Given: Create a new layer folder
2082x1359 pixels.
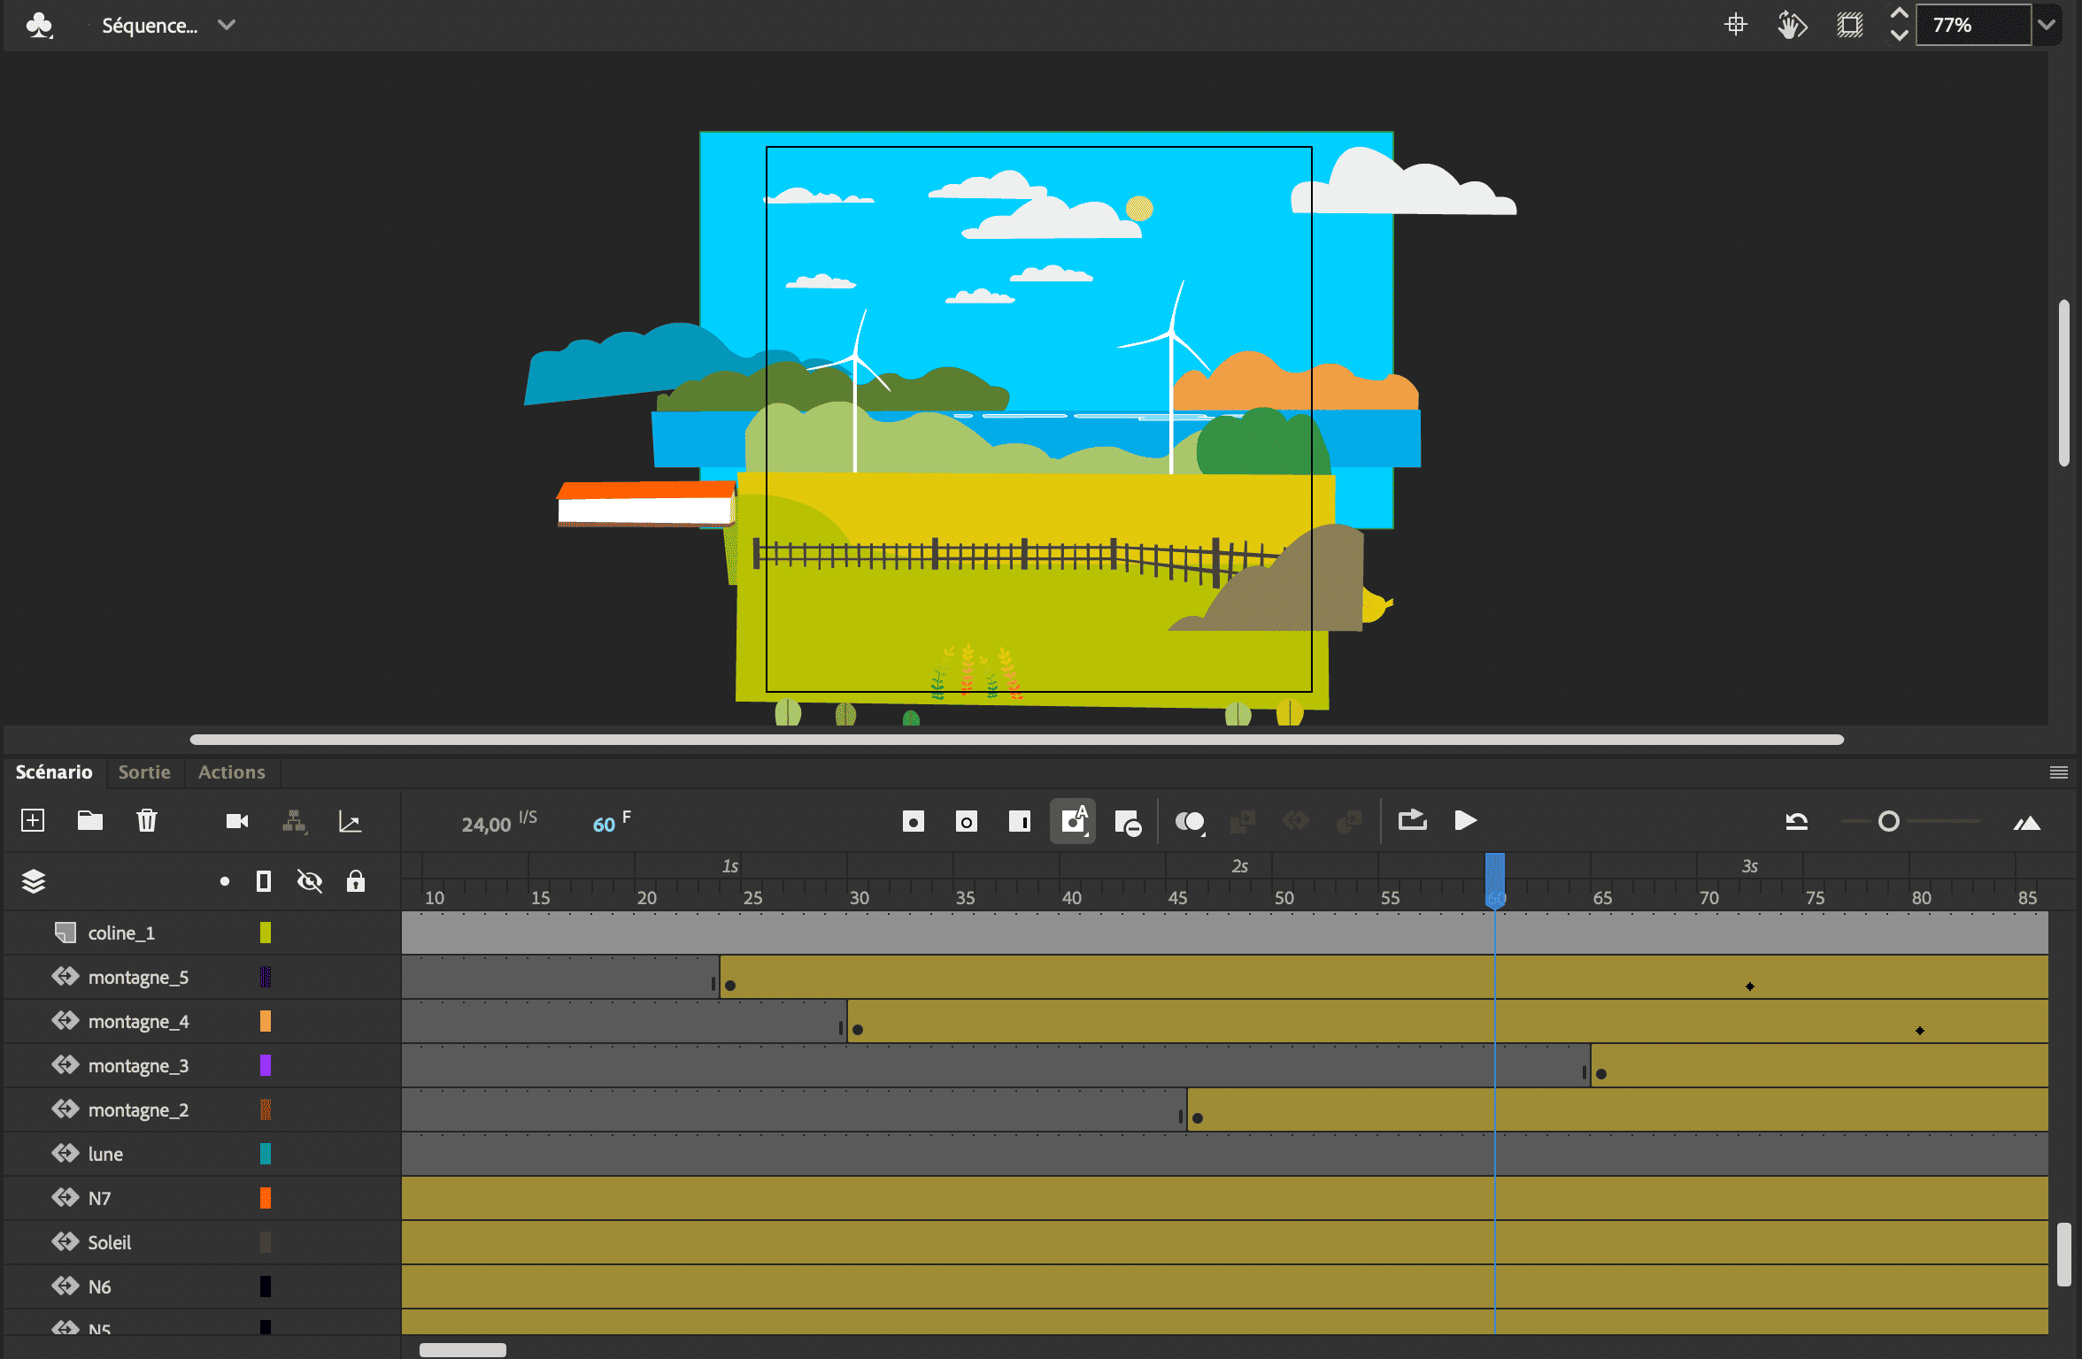Looking at the screenshot, I should point(89,820).
